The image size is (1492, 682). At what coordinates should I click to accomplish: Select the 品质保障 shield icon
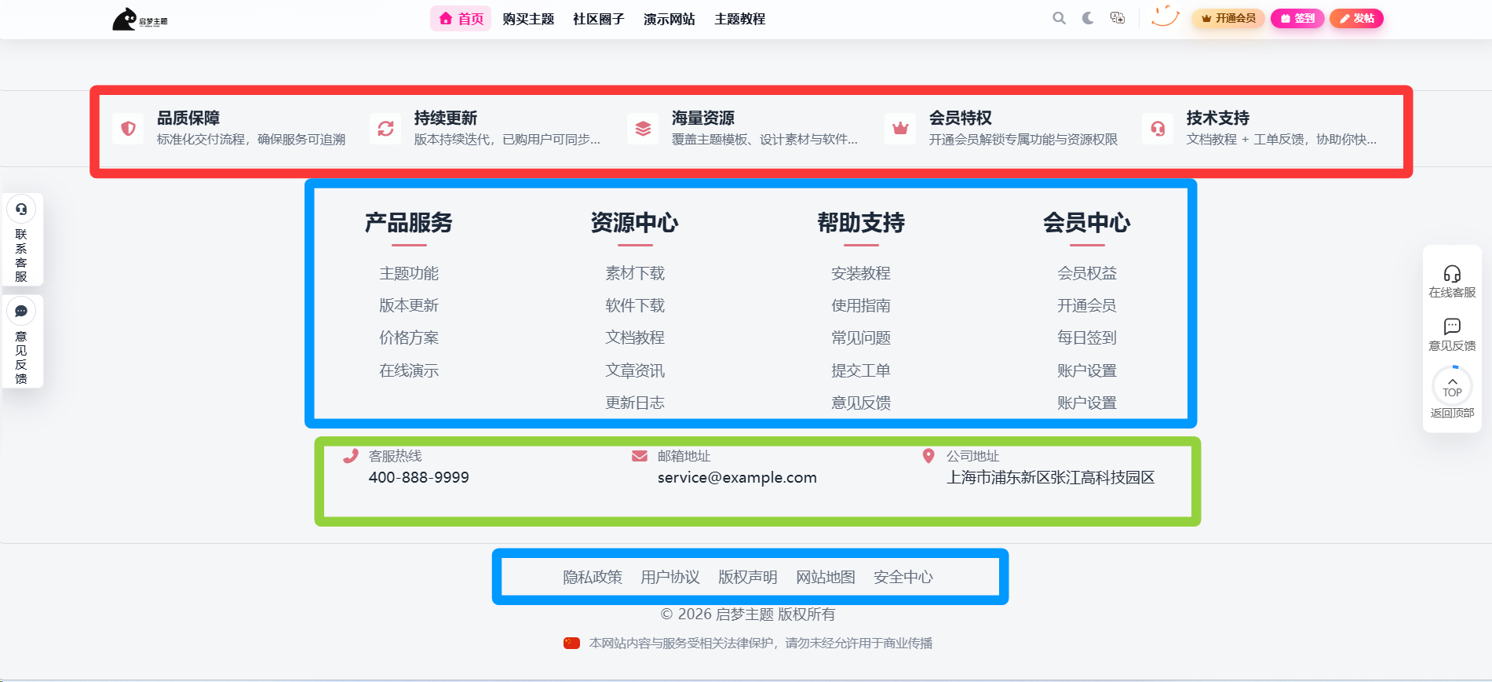(128, 128)
